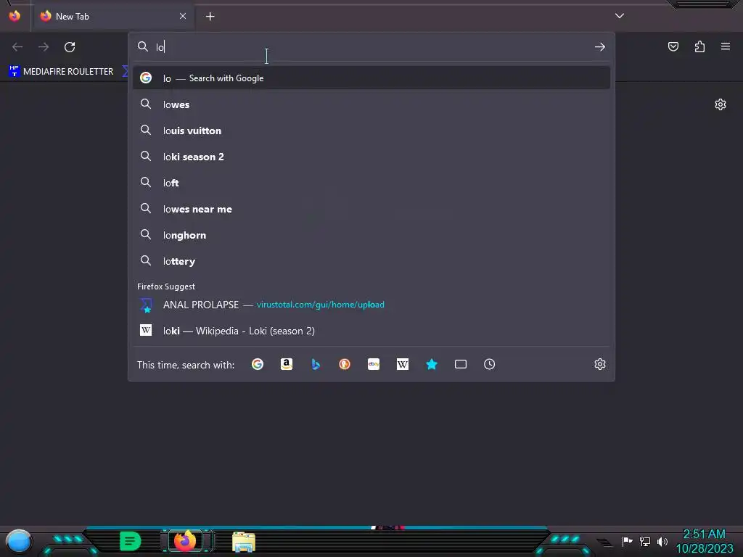743x557 pixels.
Task: Select the 'loft' suggestion
Action: click(371, 183)
